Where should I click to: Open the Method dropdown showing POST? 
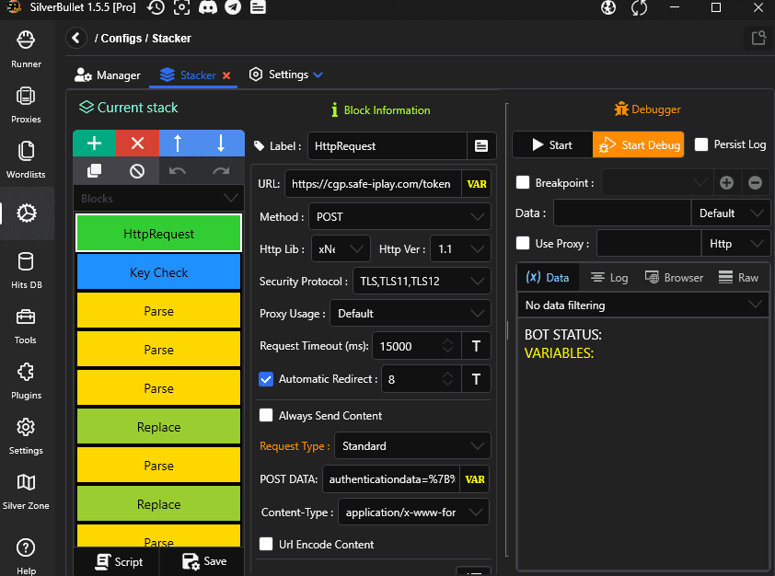click(399, 217)
